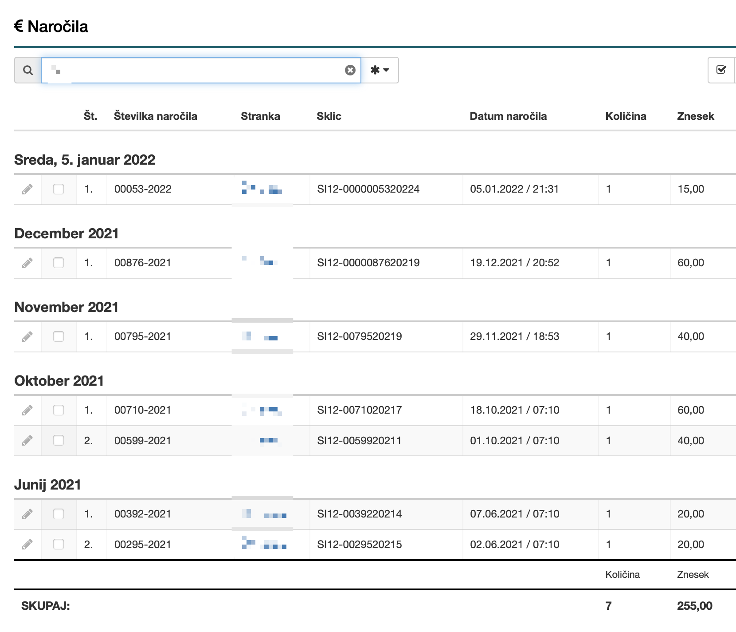
Task: Click the Datum naročila column header
Action: [x=508, y=116]
